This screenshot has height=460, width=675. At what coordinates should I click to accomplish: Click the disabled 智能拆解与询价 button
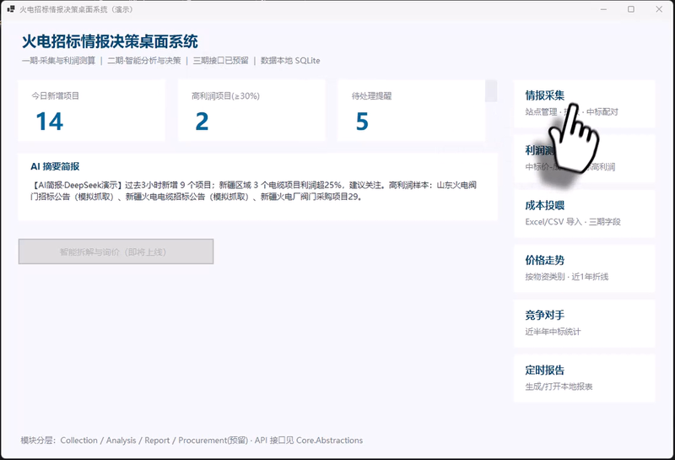point(116,252)
